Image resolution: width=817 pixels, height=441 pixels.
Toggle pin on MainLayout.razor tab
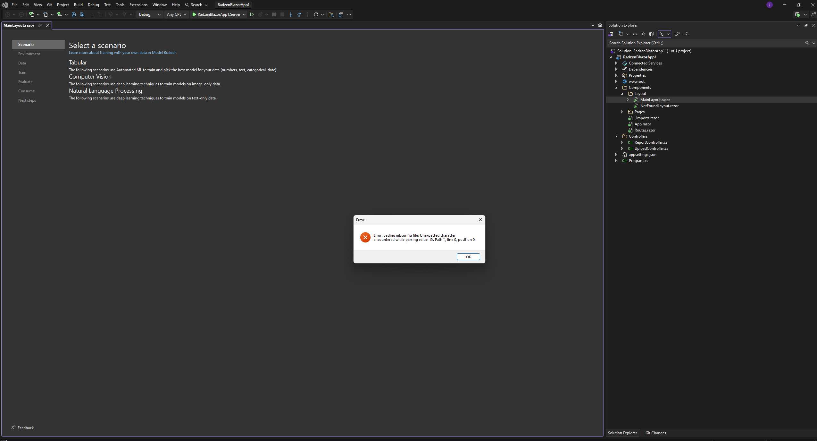pyautogui.click(x=40, y=25)
